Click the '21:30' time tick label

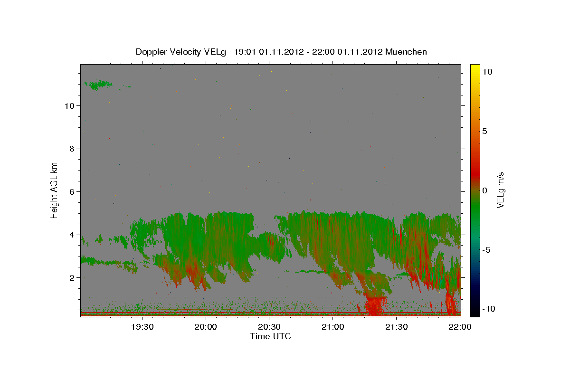click(397, 327)
